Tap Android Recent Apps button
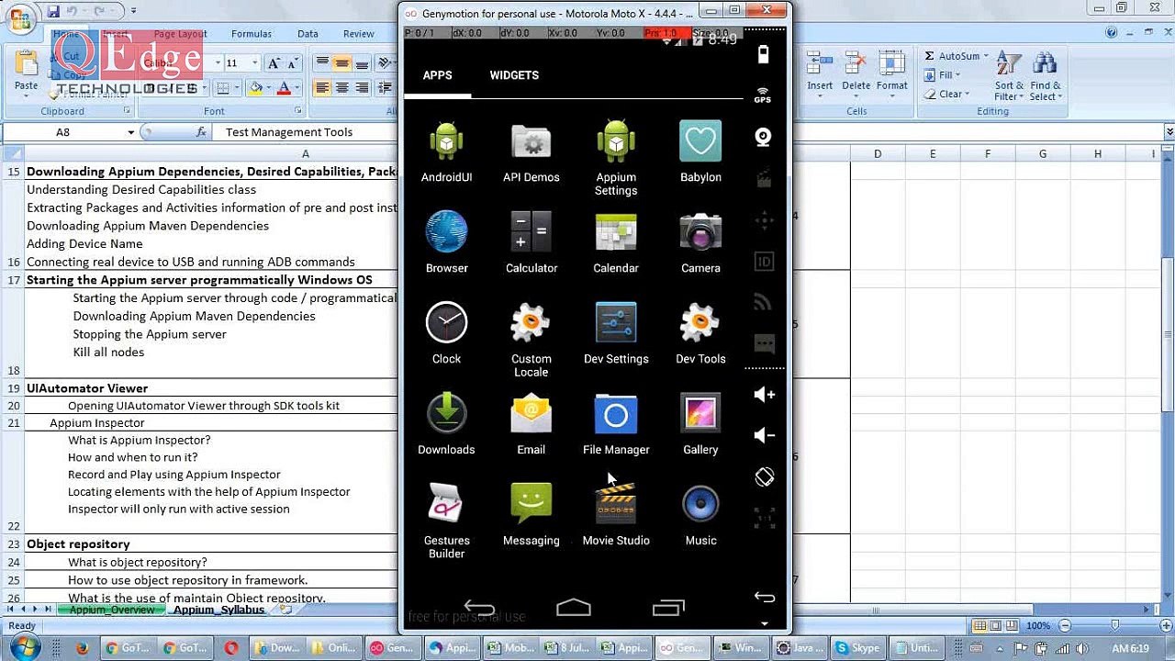Screen dimensions: 1175x661 [668, 607]
